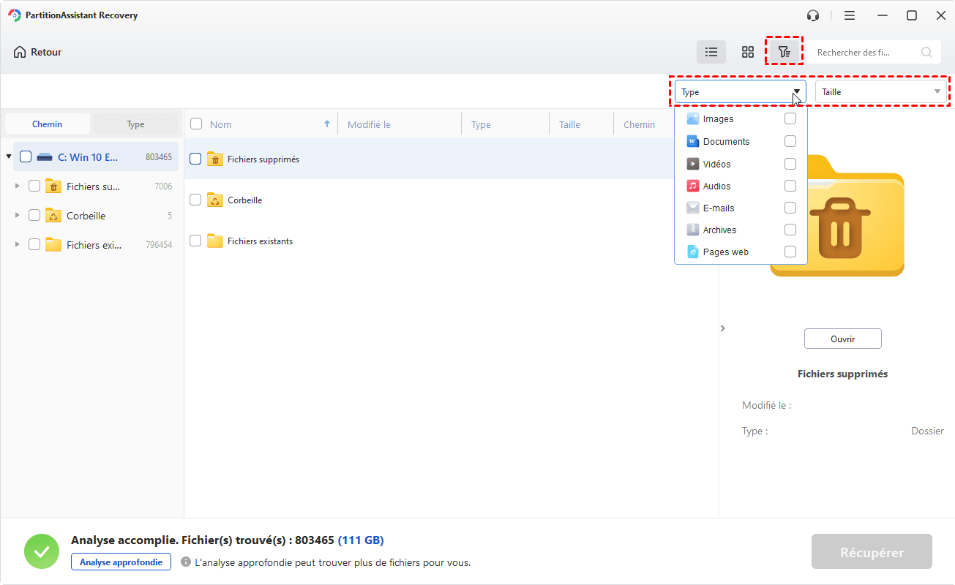Viewport: 955px width, 585px height.
Task: Select the Images option label
Action: pyautogui.click(x=718, y=119)
